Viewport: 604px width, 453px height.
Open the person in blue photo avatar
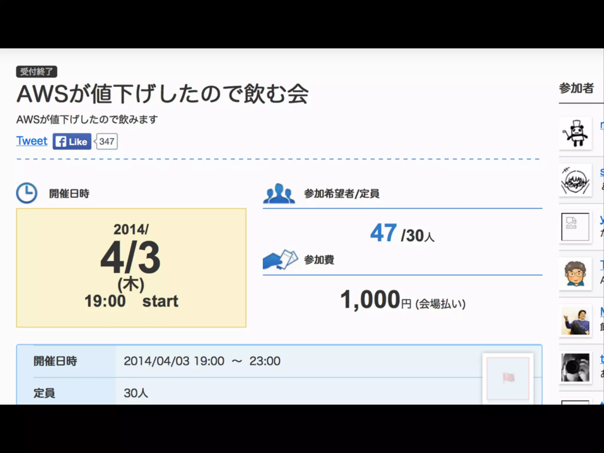tap(575, 321)
